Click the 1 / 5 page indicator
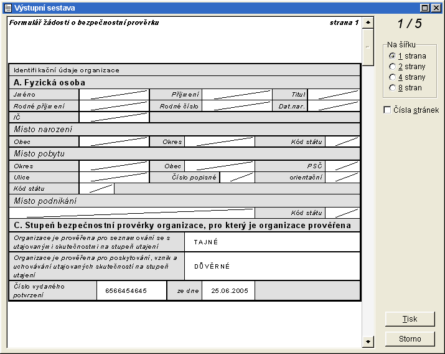 pos(410,24)
